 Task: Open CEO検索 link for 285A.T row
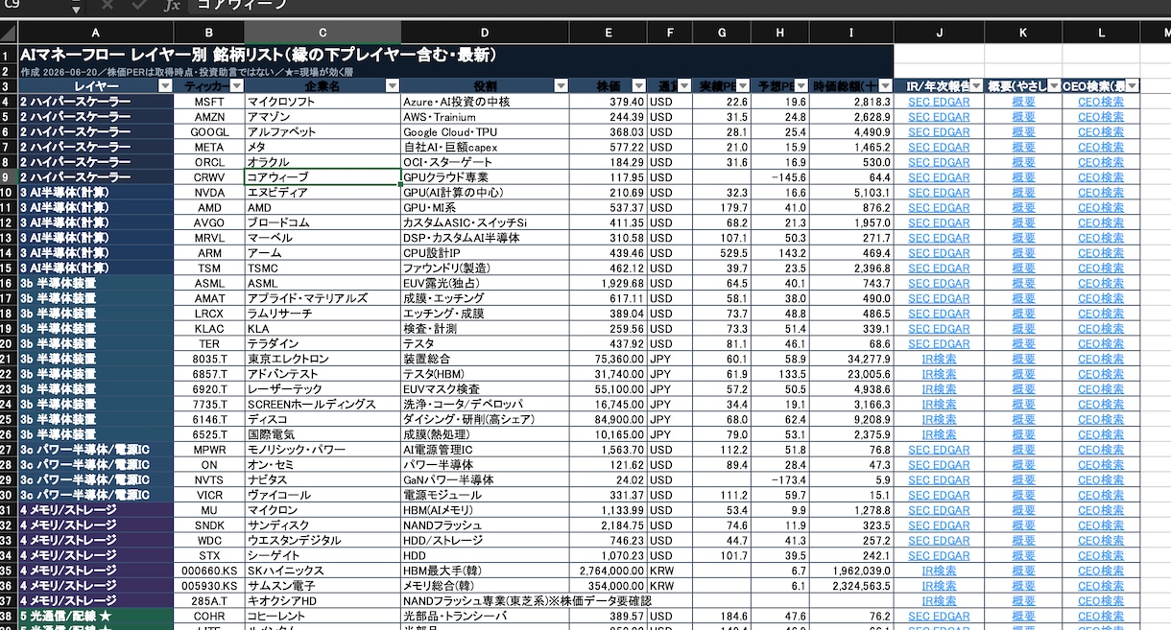click(1101, 601)
